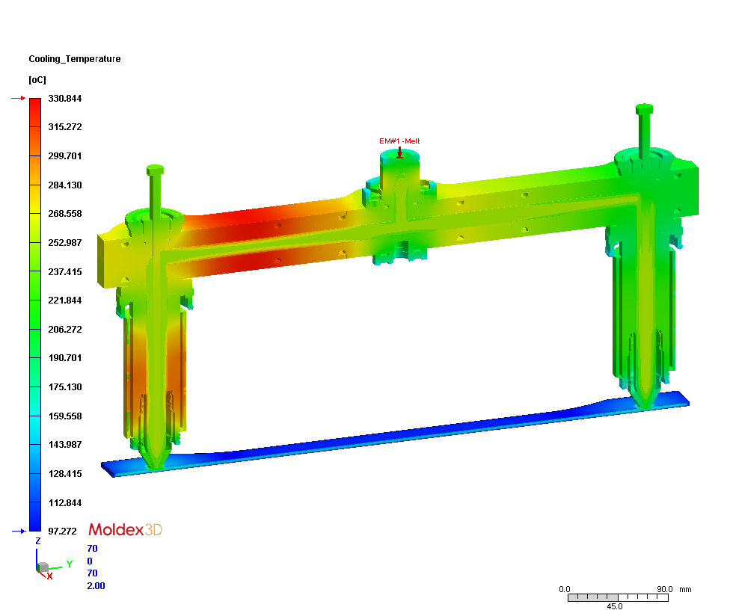Click the 2.00 view parameter value
This screenshot has height=613, width=730.
click(x=96, y=586)
